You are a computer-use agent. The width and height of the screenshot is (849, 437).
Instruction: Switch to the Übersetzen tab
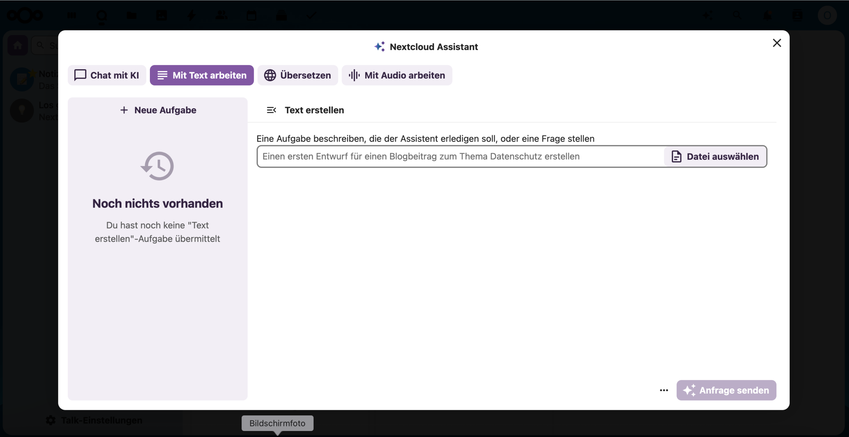297,75
